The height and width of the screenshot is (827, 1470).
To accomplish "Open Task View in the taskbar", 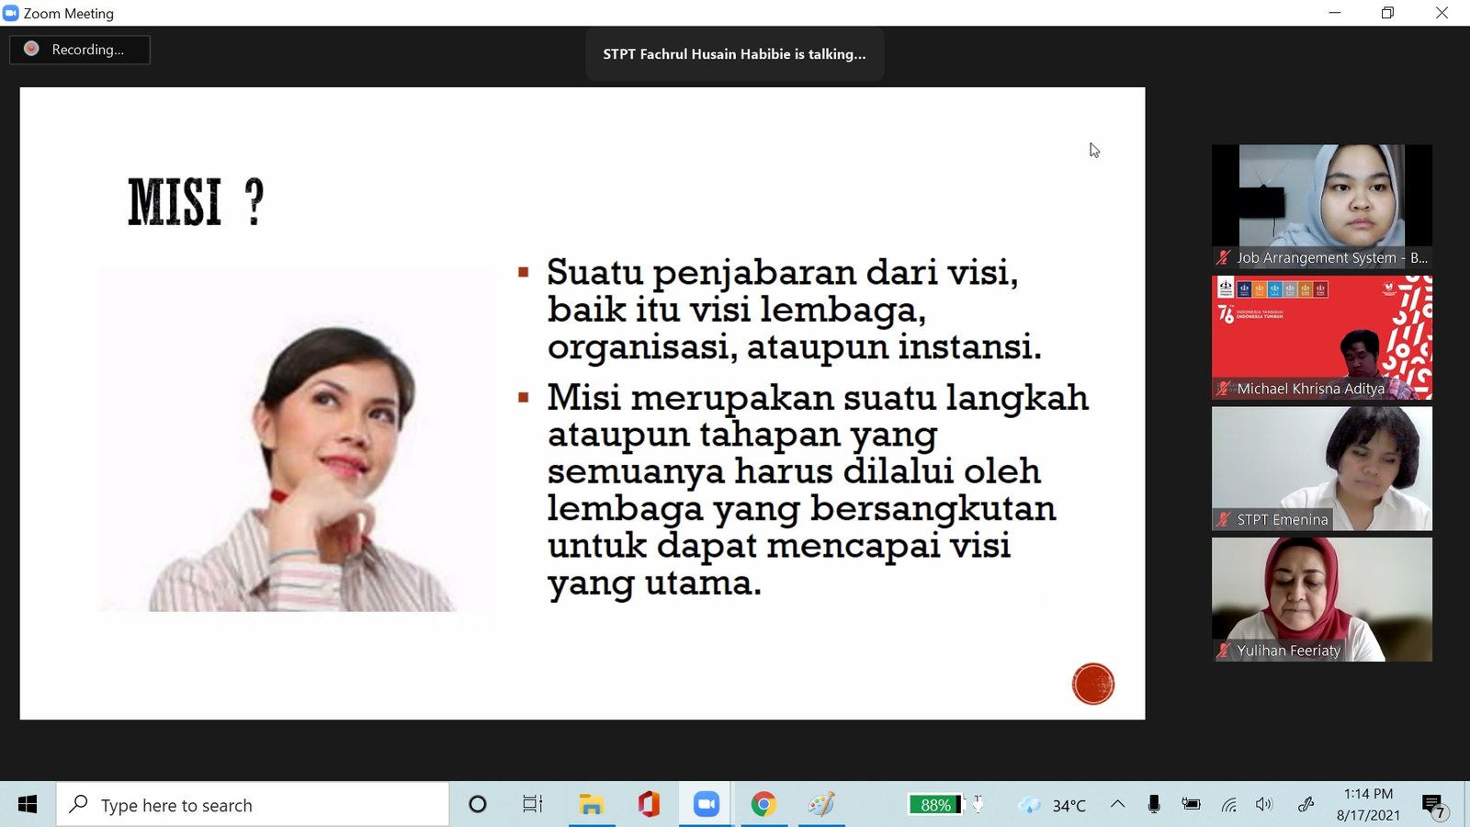I will point(532,805).
